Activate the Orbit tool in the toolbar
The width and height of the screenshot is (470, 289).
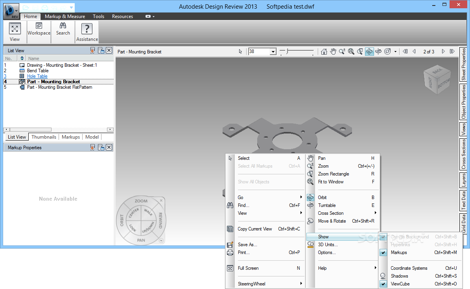click(x=369, y=51)
